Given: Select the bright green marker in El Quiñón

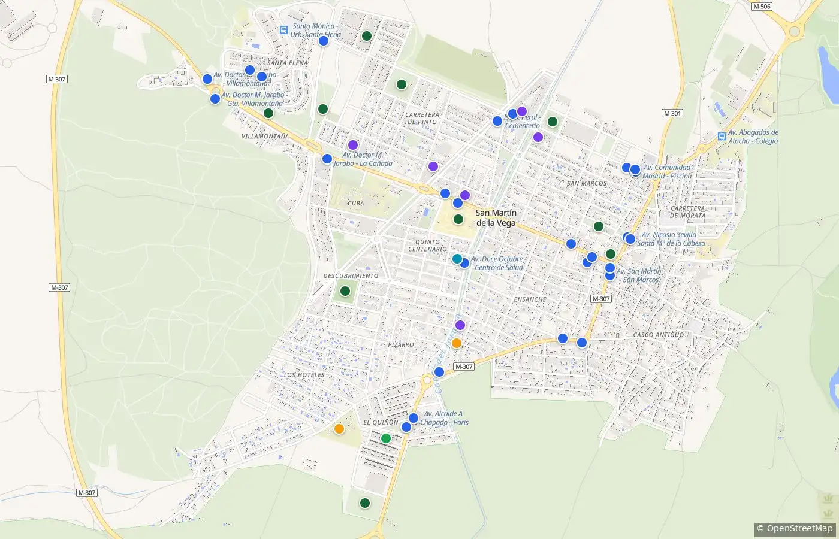Looking at the screenshot, I should [x=386, y=438].
